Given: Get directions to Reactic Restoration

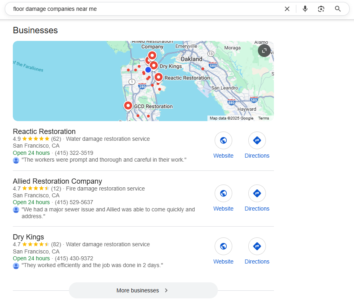Looking at the screenshot, I should coord(257,140).
